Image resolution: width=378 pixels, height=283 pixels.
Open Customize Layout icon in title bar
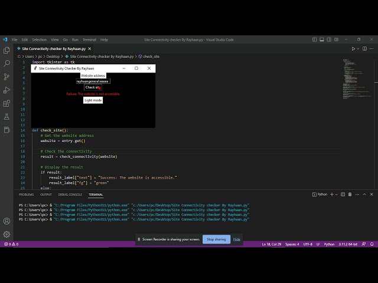pos(336,40)
